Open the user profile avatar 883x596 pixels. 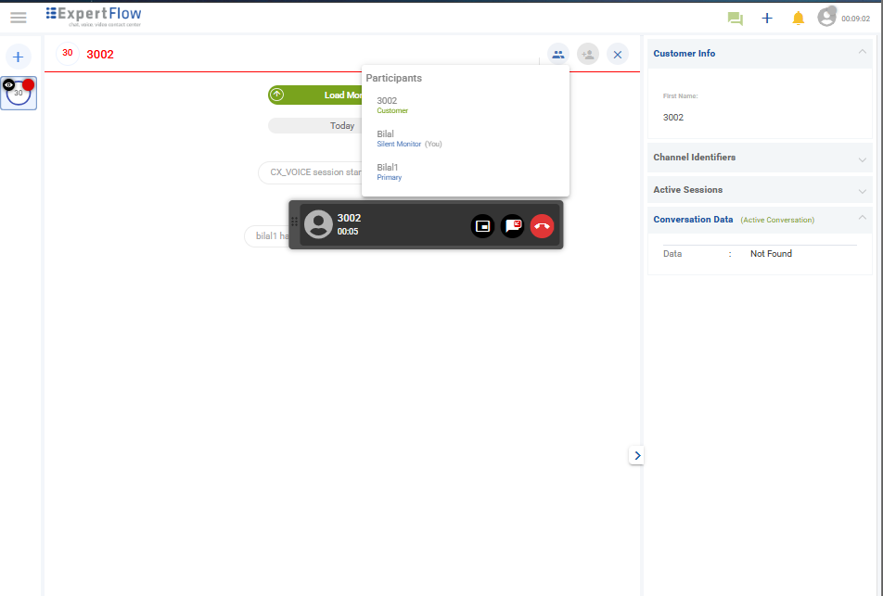click(826, 18)
